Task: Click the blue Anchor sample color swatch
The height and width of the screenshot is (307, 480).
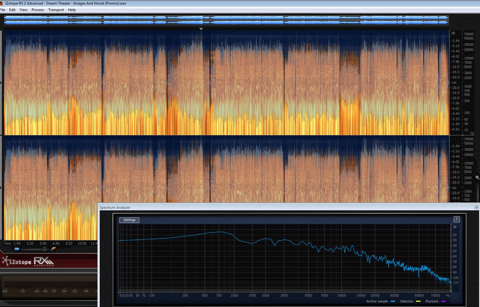Action: (x=393, y=301)
